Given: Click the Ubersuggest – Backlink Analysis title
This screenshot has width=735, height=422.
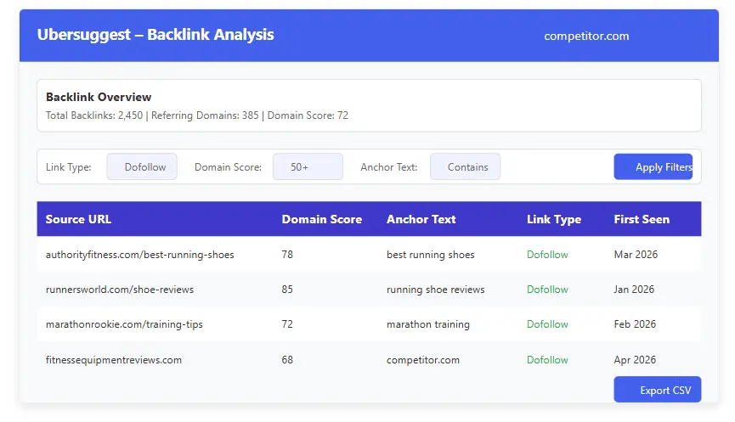Looking at the screenshot, I should (x=155, y=35).
